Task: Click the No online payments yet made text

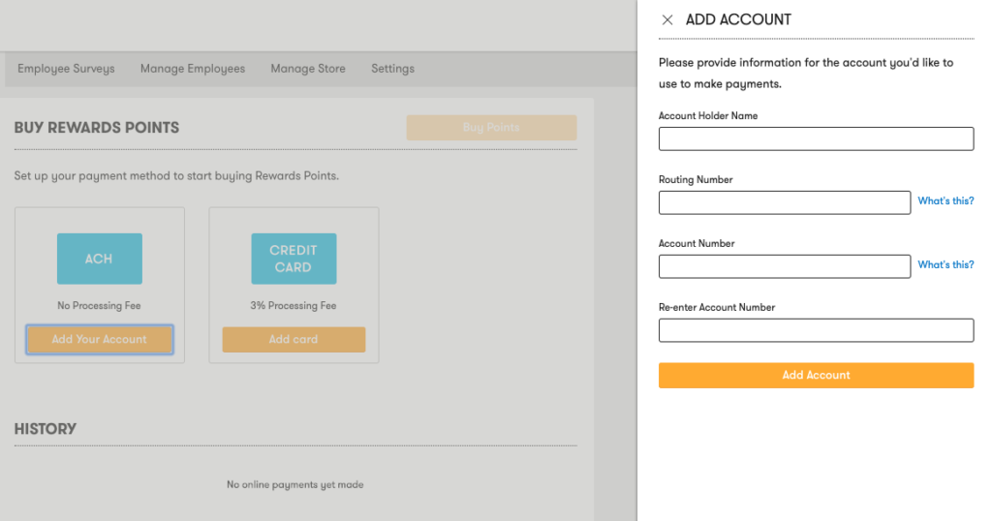Action: (294, 485)
